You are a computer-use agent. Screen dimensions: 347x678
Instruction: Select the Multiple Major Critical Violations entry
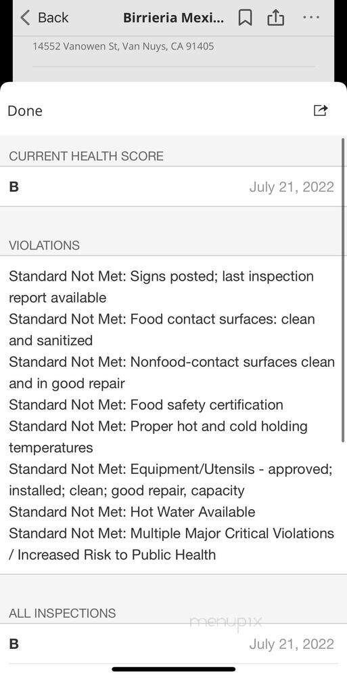click(x=171, y=544)
